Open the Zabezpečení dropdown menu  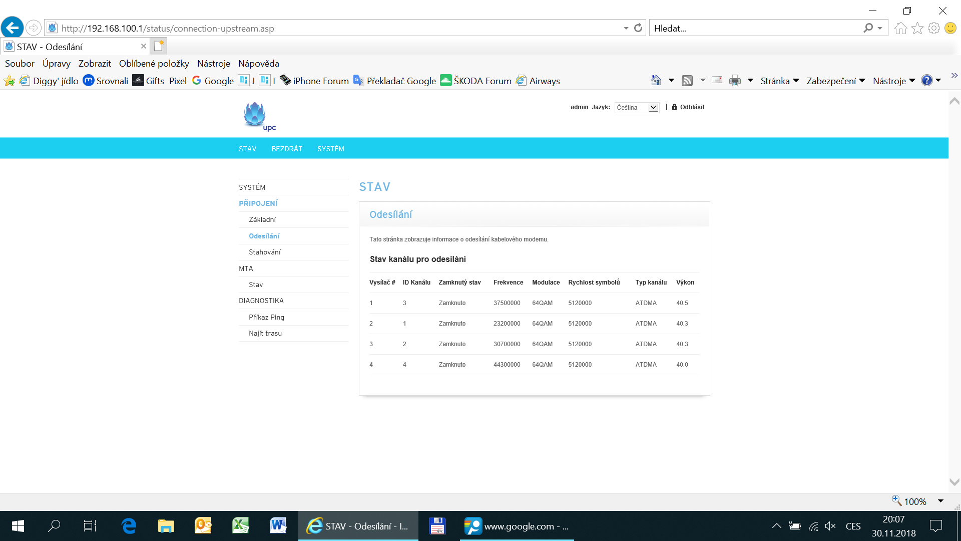[836, 81]
